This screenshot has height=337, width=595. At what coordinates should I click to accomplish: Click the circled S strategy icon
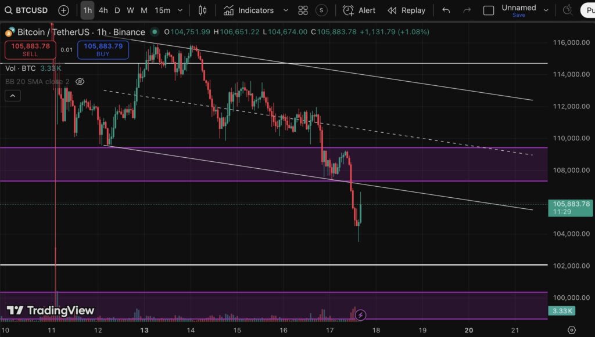click(x=321, y=10)
